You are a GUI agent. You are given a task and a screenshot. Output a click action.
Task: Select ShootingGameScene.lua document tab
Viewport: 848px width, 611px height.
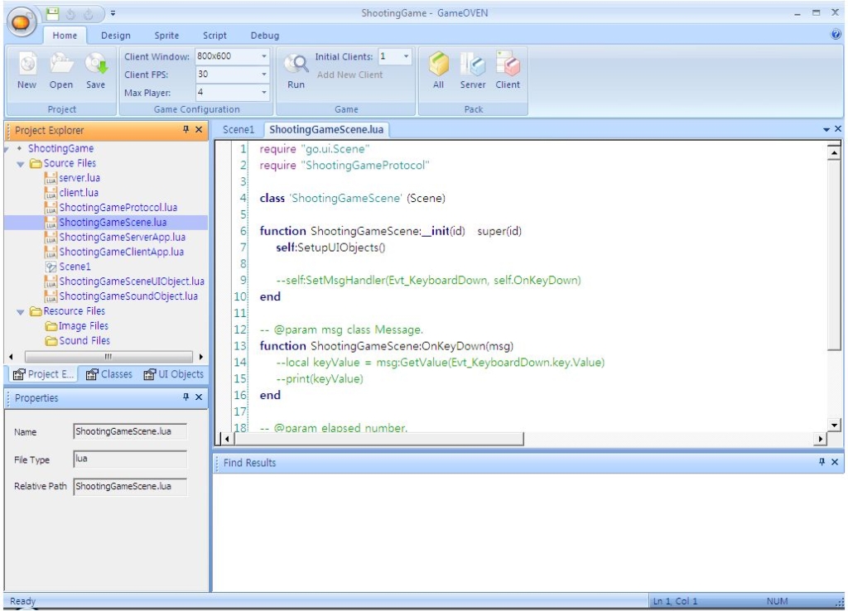coord(326,130)
